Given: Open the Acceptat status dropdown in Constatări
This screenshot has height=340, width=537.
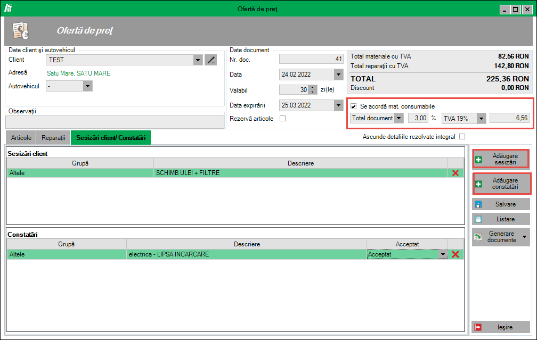Looking at the screenshot, I should pos(443,254).
